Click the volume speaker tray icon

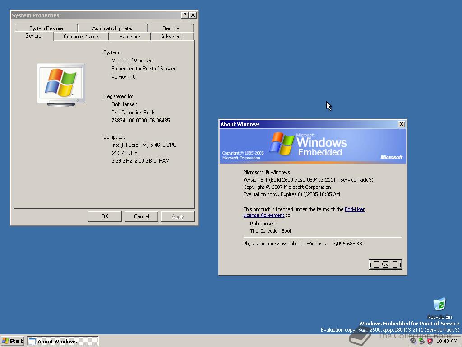413,341
